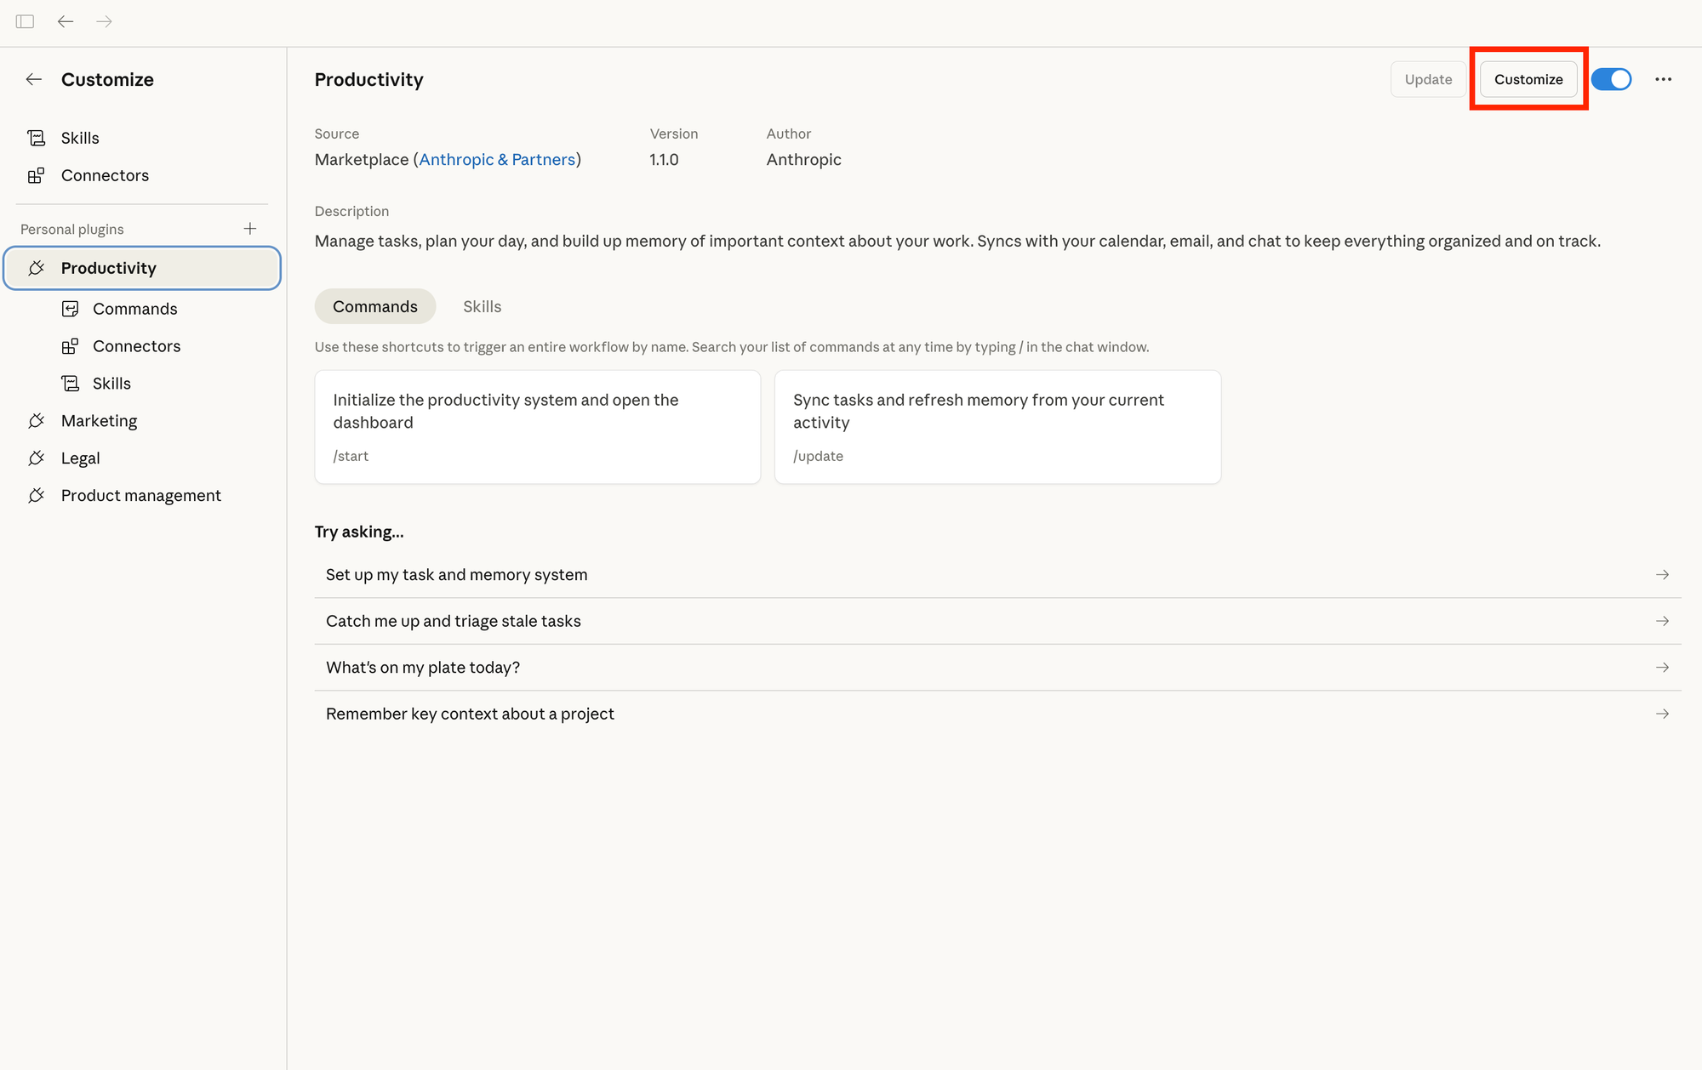Click the Update button
Screen dimensions: 1702x1070
(1428, 79)
